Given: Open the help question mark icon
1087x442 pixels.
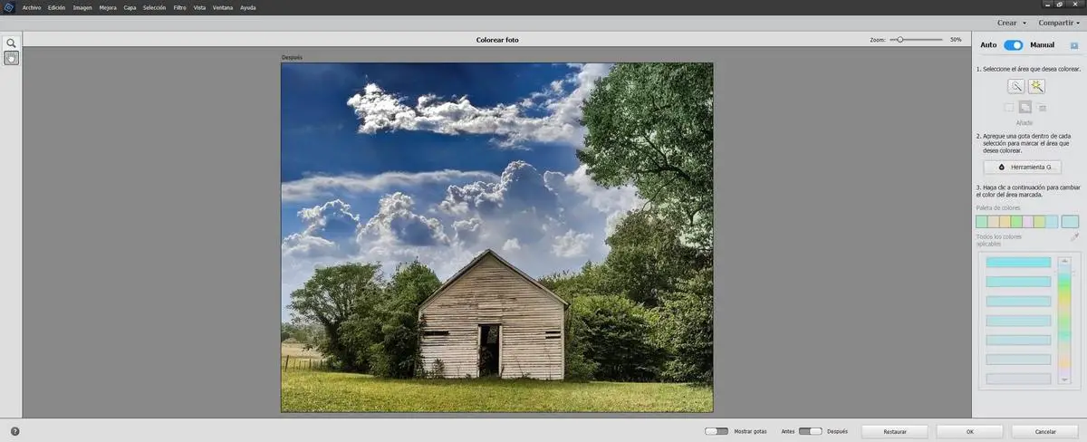Looking at the screenshot, I should click(14, 431).
